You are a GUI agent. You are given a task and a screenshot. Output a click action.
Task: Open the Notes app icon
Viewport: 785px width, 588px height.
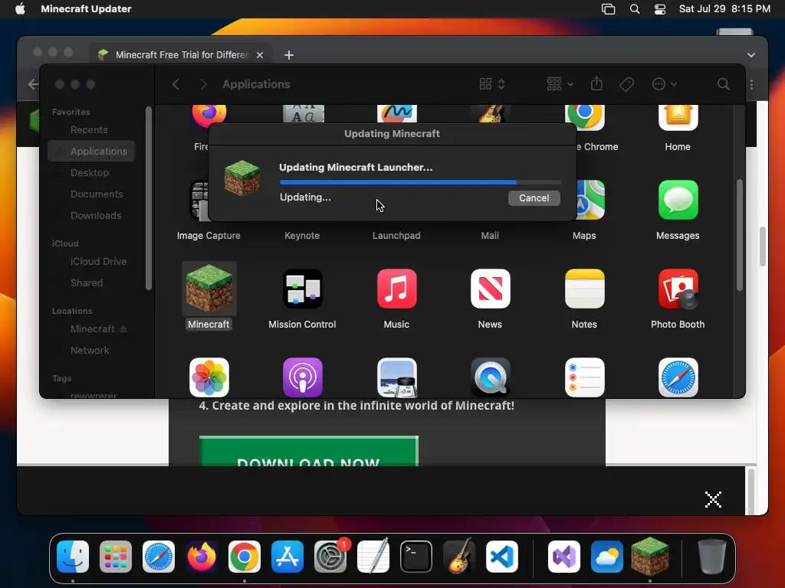[584, 289]
